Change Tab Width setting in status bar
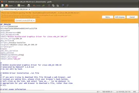 (108, 91)
